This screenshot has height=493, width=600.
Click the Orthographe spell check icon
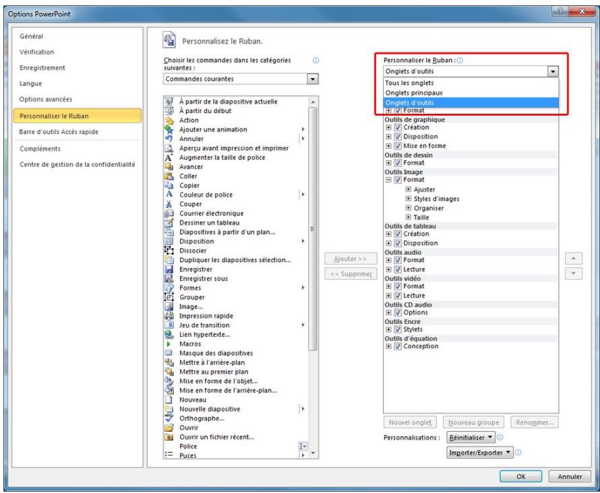pyautogui.click(x=169, y=418)
